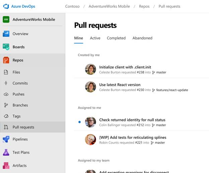209x173 pixels.
Task: Open the Boards hub icon
Action: [x=6, y=47]
